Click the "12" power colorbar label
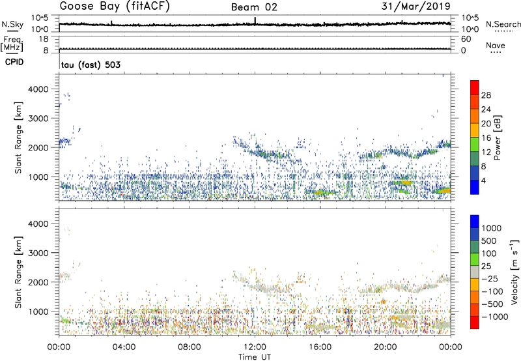Screen dimensions: 521x361 coord(486,152)
